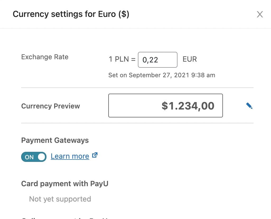Turn off the Payment Gateways ON toggle
This screenshot has width=271, height=219.
click(34, 157)
